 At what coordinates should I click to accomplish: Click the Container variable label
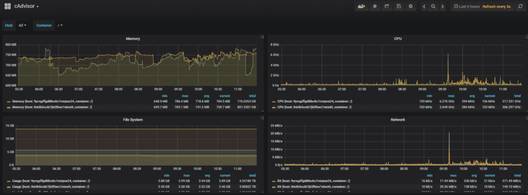44,25
